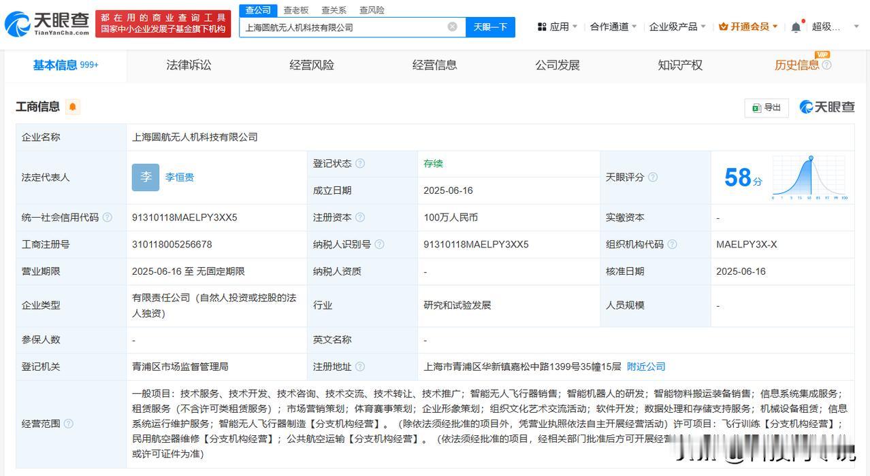Click the help icon next to 经营范围
The width and height of the screenshot is (870, 476).
[68, 424]
